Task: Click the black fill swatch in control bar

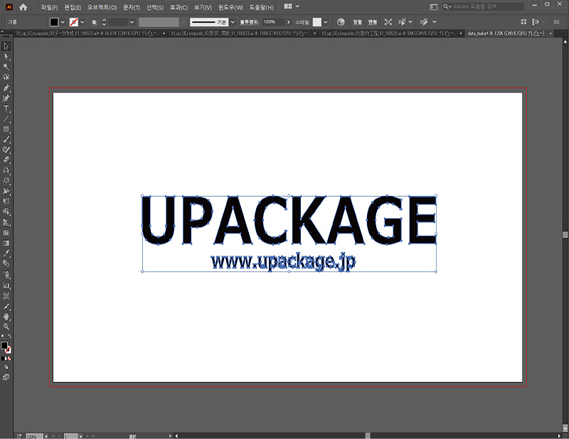Action: coord(54,22)
